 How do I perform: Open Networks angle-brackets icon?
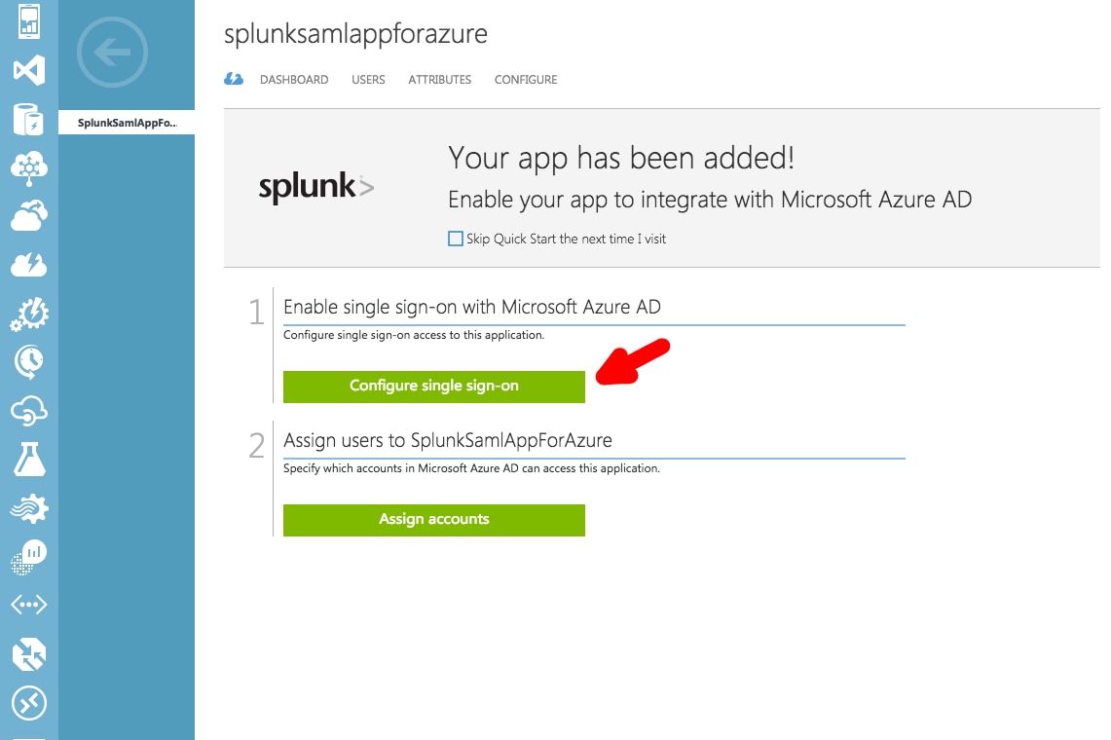29,605
